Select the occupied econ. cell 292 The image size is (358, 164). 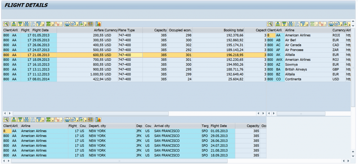(x=180, y=50)
